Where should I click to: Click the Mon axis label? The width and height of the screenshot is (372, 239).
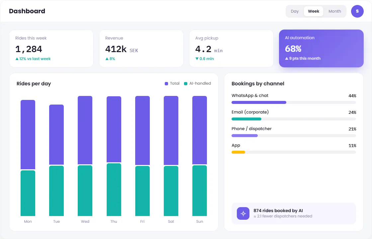(28, 221)
